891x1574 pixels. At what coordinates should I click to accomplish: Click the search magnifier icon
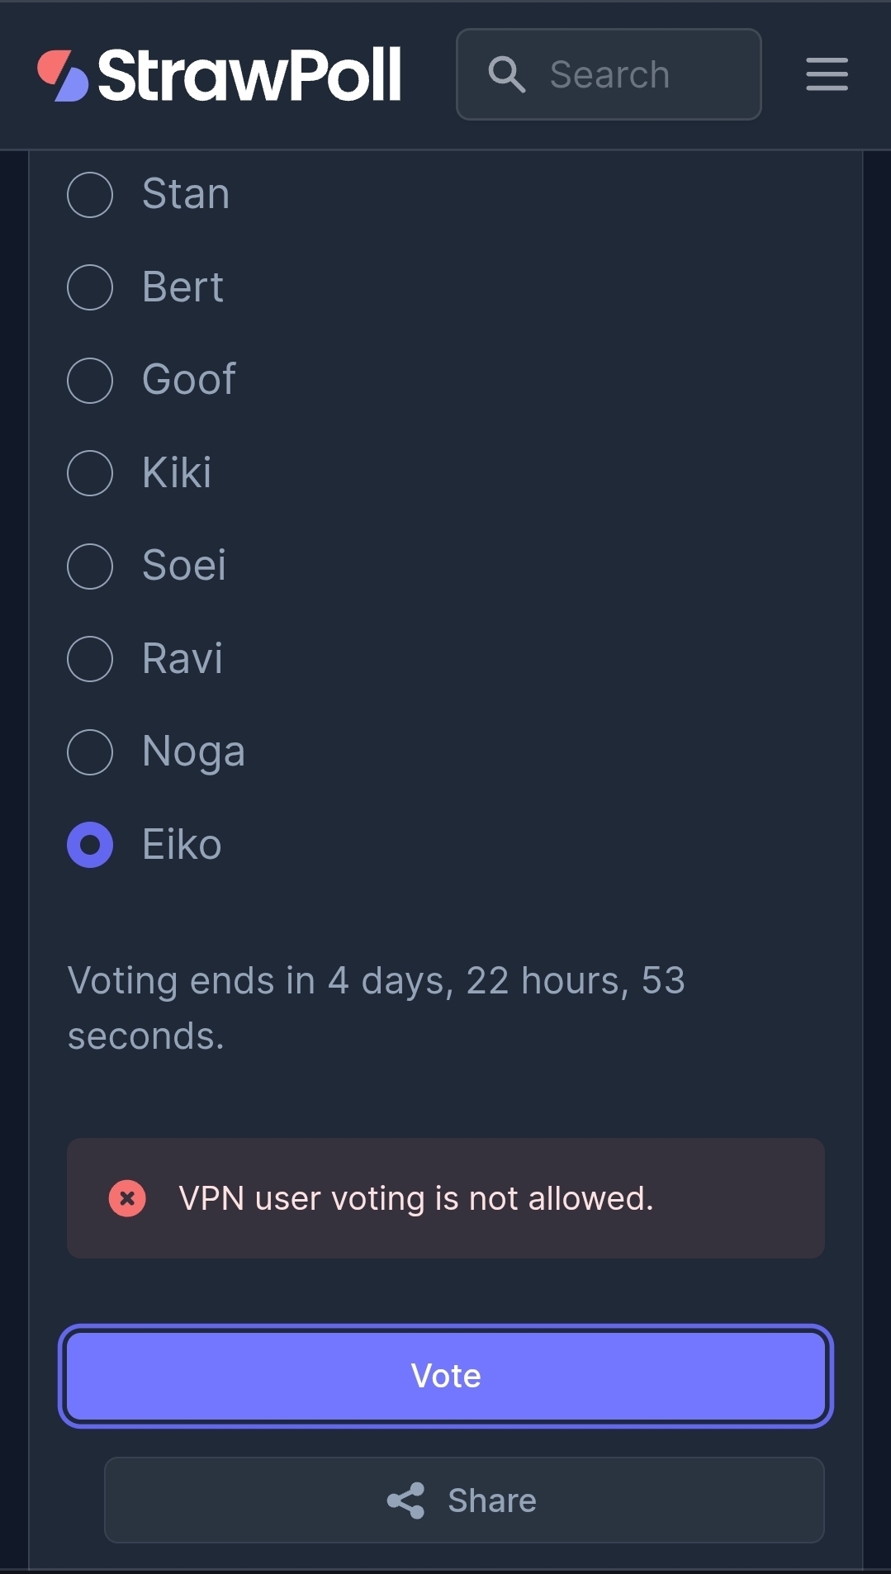[506, 74]
